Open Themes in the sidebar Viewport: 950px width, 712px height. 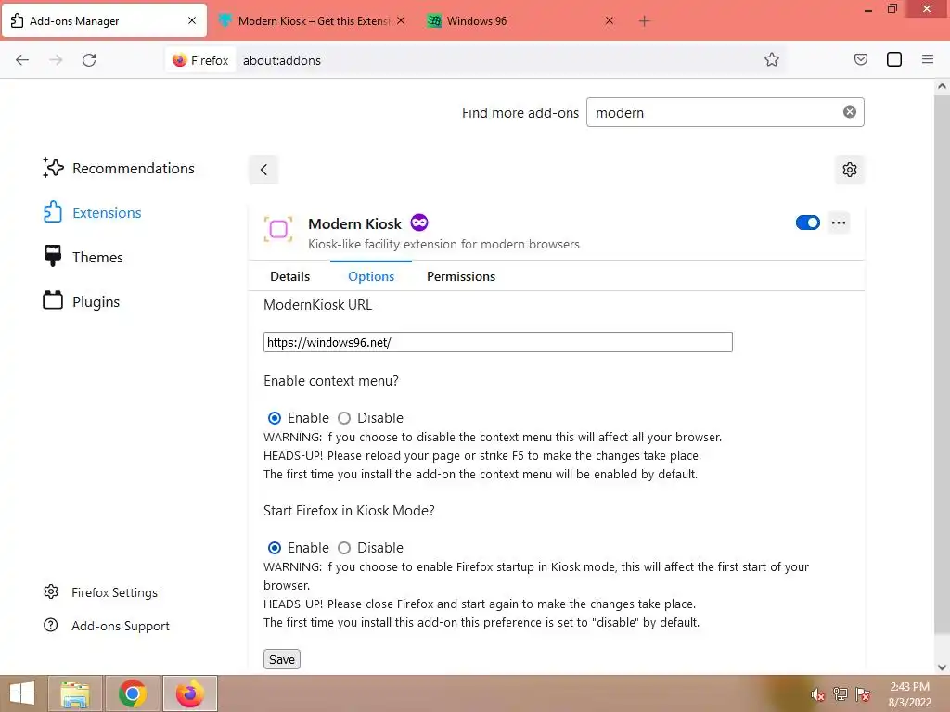(x=83, y=258)
